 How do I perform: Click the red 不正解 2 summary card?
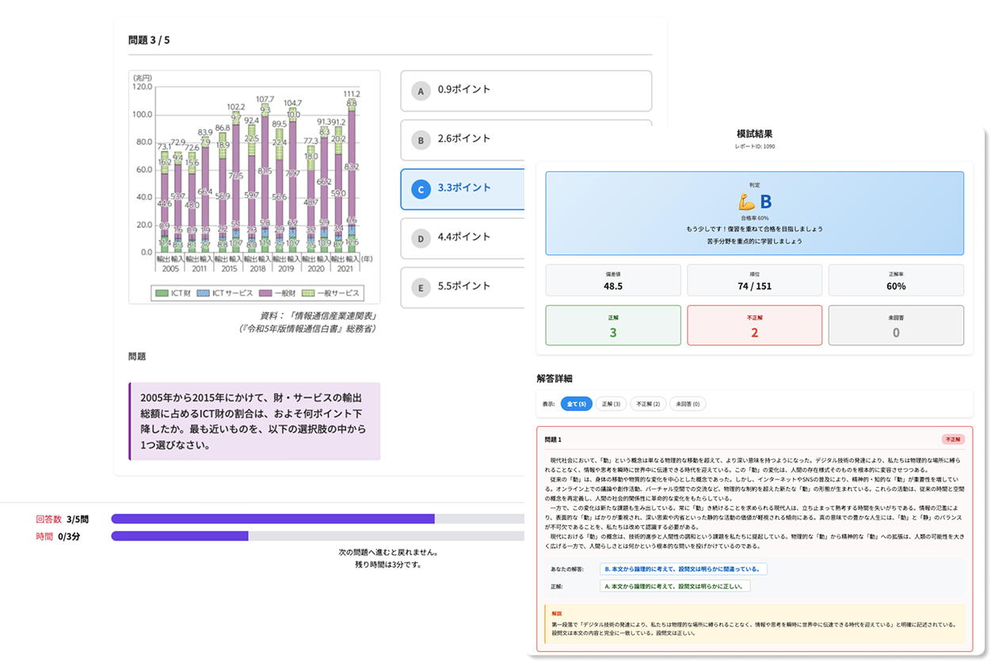(x=754, y=325)
